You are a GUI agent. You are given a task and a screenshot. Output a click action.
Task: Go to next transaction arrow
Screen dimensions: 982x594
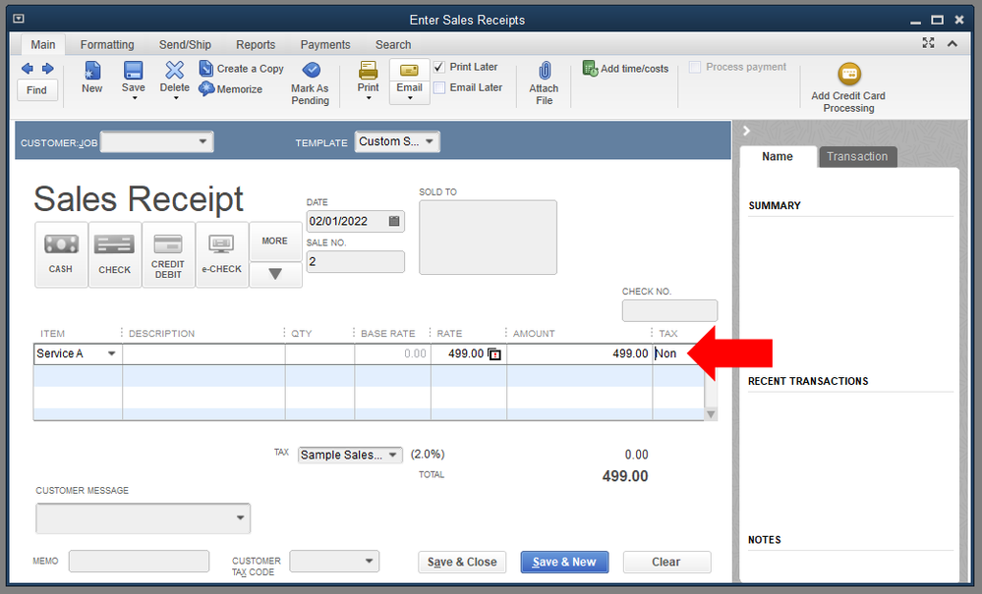click(x=47, y=68)
